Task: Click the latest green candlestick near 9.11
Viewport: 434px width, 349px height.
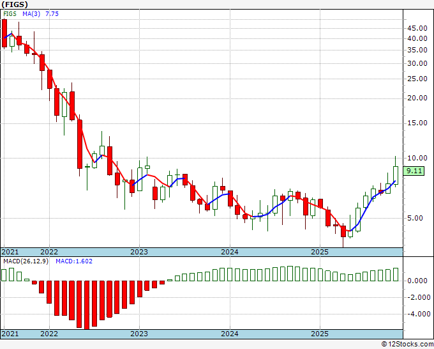Action: click(396, 175)
